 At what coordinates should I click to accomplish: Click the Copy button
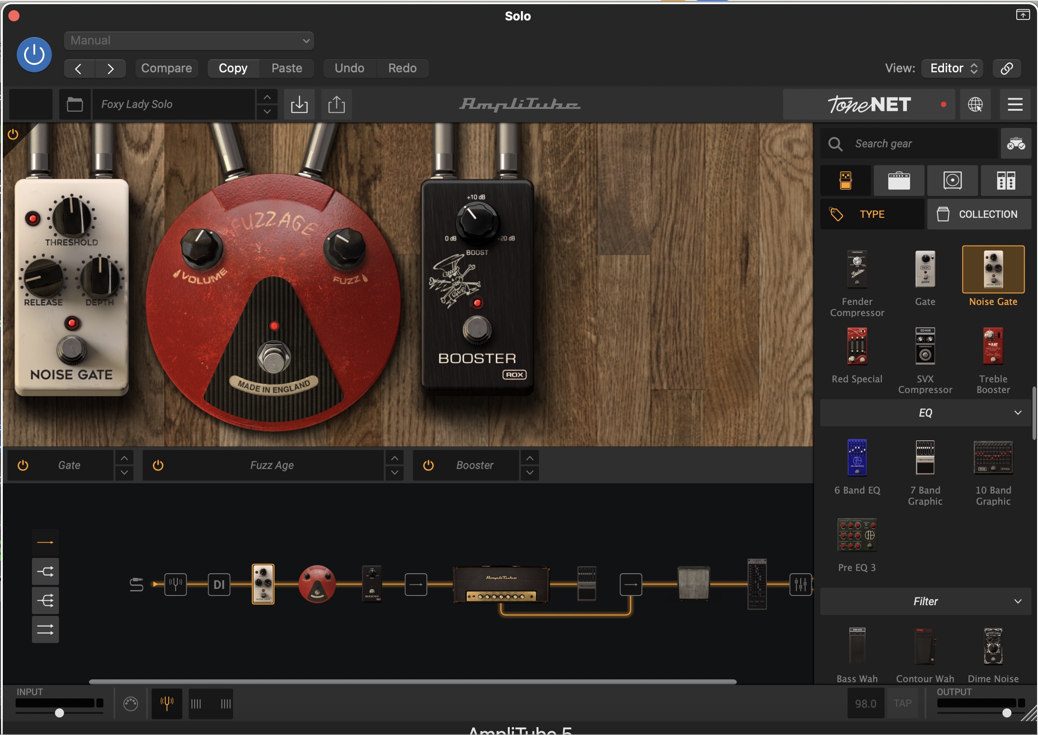233,69
